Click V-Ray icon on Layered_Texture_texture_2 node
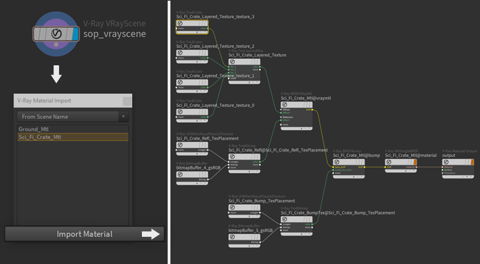The image size is (480, 264). point(180,53)
